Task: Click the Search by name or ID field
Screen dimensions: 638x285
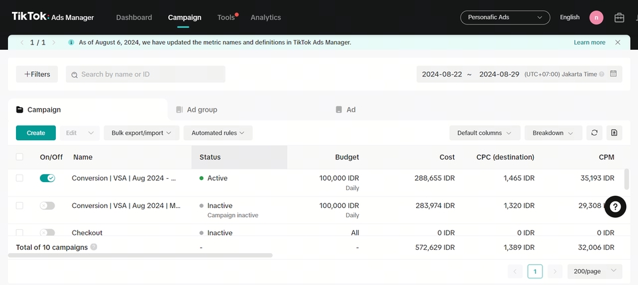Action: pos(146,74)
